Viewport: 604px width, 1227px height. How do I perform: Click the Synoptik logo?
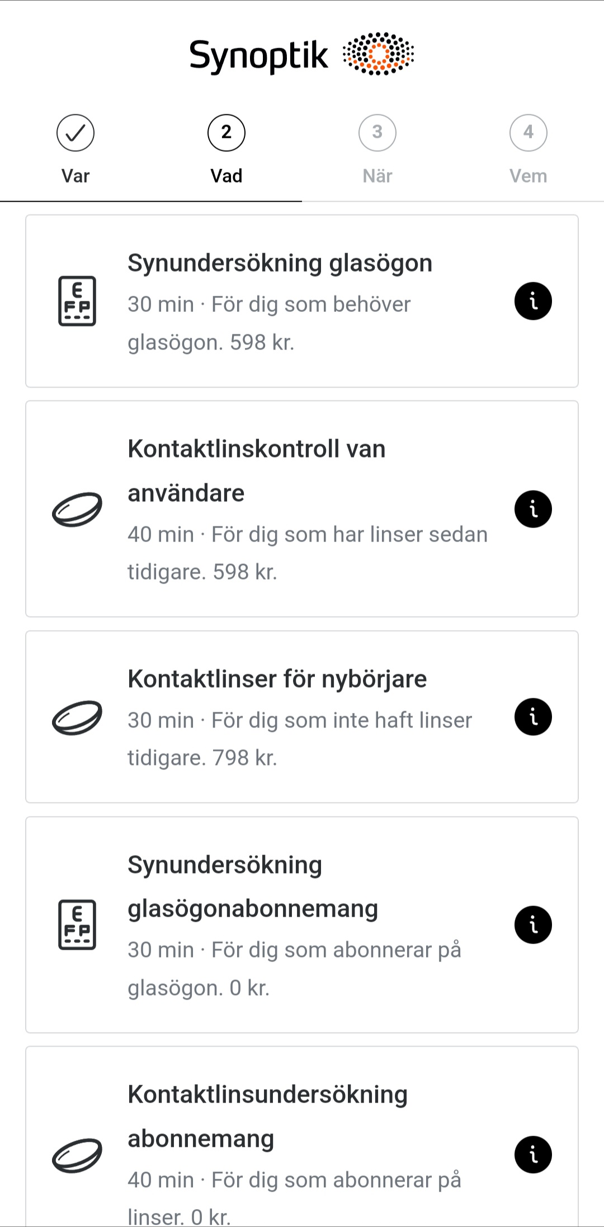click(x=302, y=54)
